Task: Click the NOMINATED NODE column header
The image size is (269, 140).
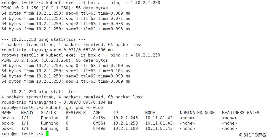Action: click(x=197, y=113)
